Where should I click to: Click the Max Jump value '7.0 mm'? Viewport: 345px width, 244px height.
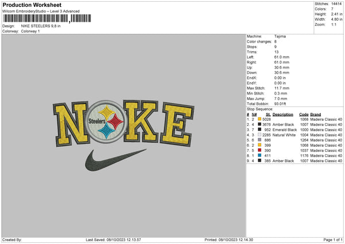click(x=281, y=98)
